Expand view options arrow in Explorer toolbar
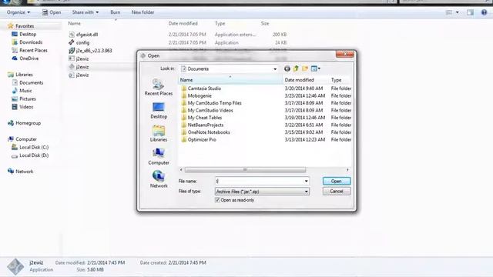This screenshot has width=493, height=277. [457, 12]
